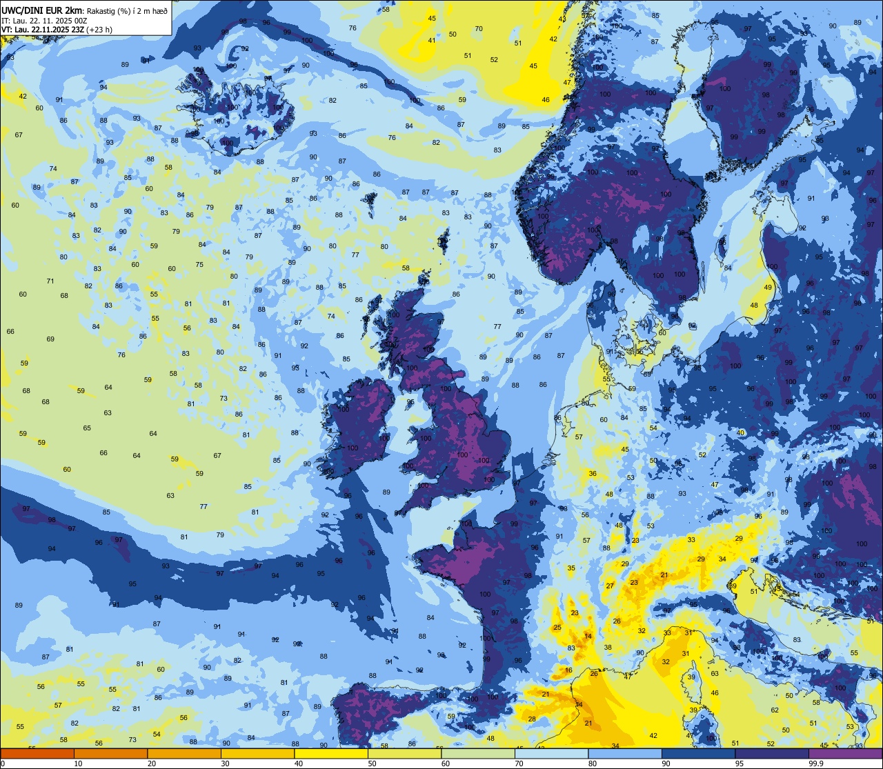Click the 95–99.9% navy legend swatch

(x=772, y=753)
